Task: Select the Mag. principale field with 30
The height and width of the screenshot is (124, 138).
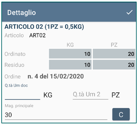Action: coord(56,115)
